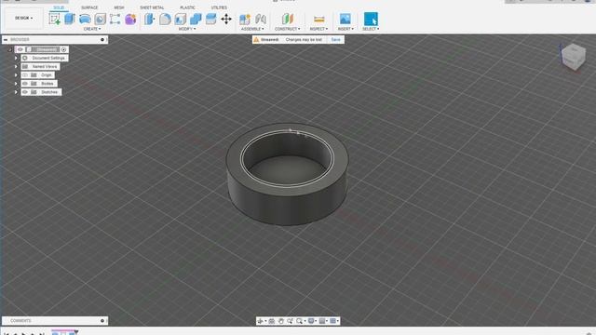Click the Grid and Snaps icon
Screen dimensions: 596x335
coord(322,321)
